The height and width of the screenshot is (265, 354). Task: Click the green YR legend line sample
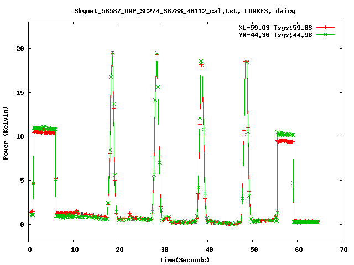[325, 35]
